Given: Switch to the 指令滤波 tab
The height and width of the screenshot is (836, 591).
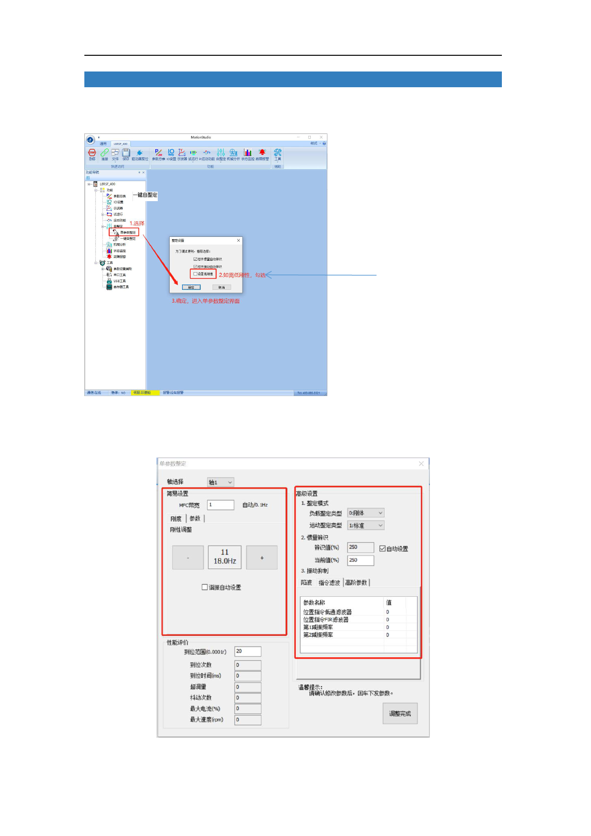Looking at the screenshot, I should (x=329, y=582).
